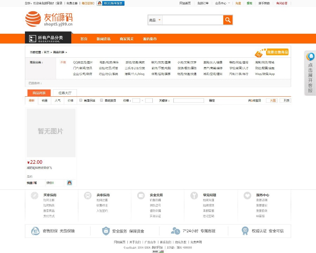Viewport: 316px width, 253px height.
Task: Click the headset icon beside 7*24小时 专属客服
Action: [175, 231]
